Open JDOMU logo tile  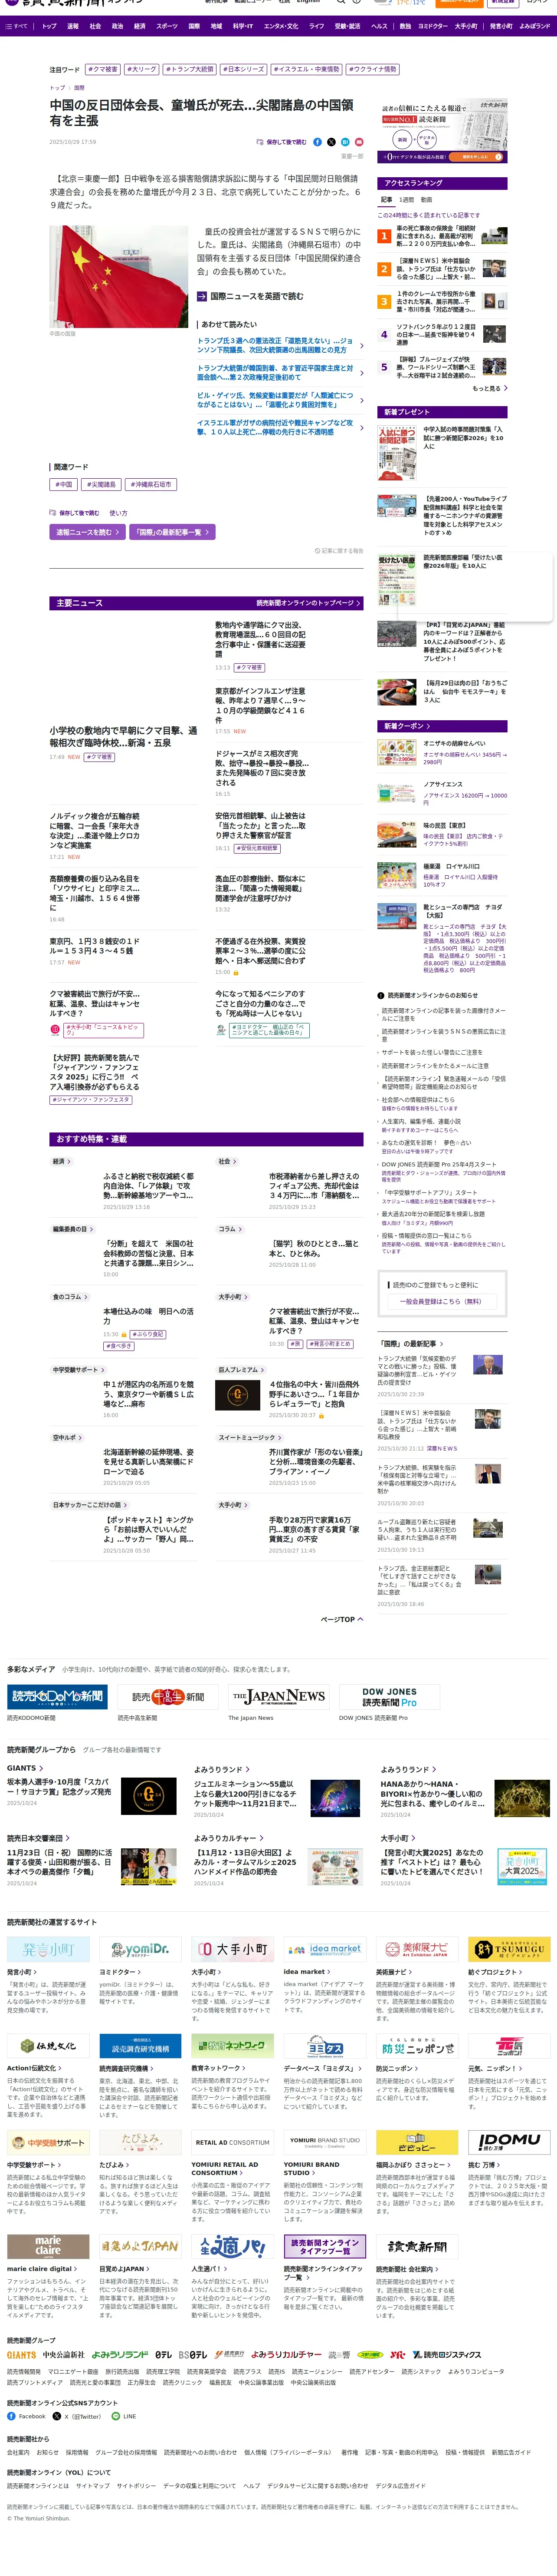pyautogui.click(x=509, y=2141)
